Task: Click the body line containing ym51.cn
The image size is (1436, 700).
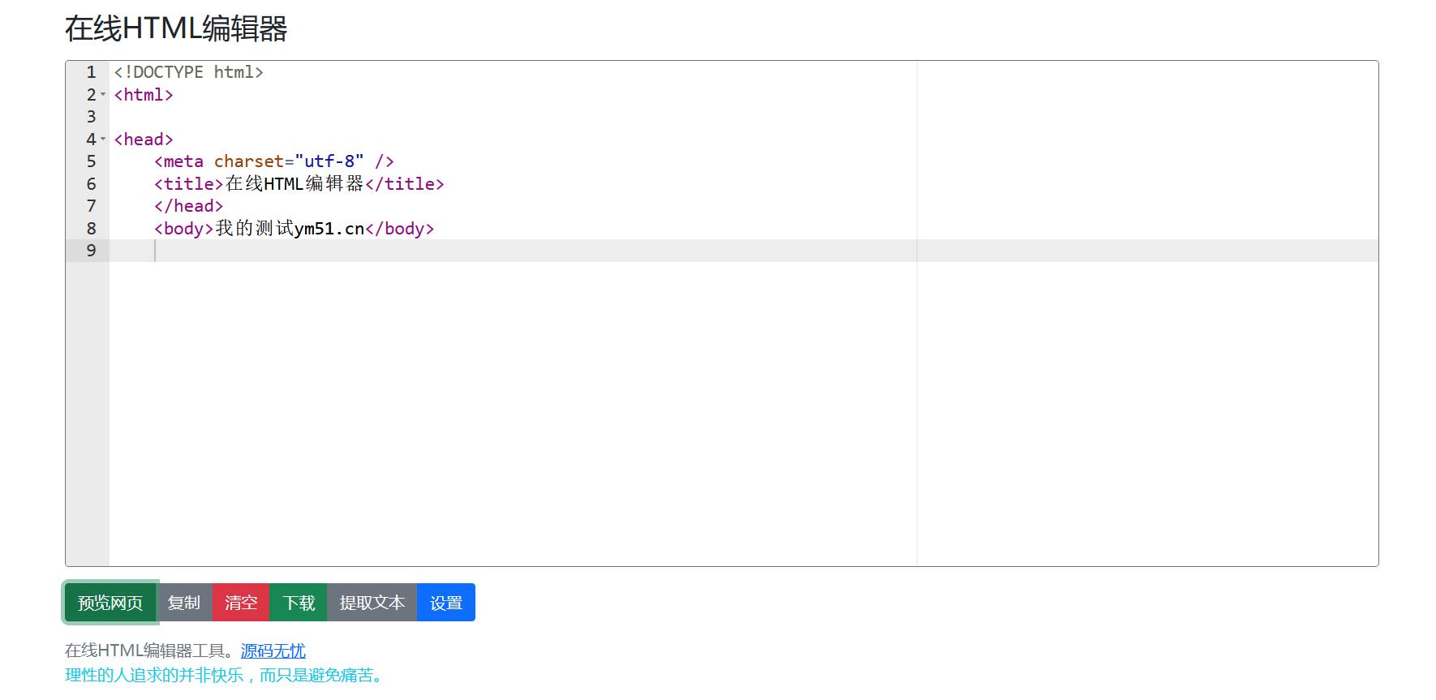Action: [x=294, y=229]
